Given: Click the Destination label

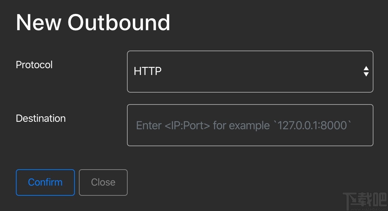Looking at the screenshot, I should click(x=41, y=118).
